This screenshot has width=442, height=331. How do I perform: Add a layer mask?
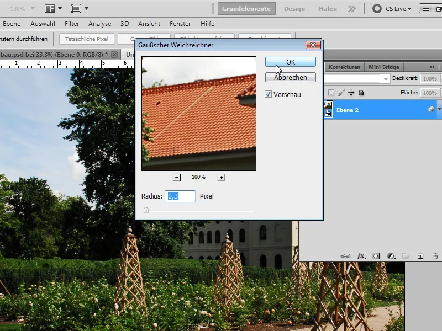click(x=376, y=256)
